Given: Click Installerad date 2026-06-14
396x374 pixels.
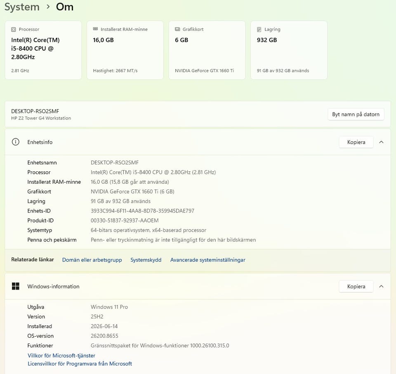Looking at the screenshot, I should (x=104, y=326).
